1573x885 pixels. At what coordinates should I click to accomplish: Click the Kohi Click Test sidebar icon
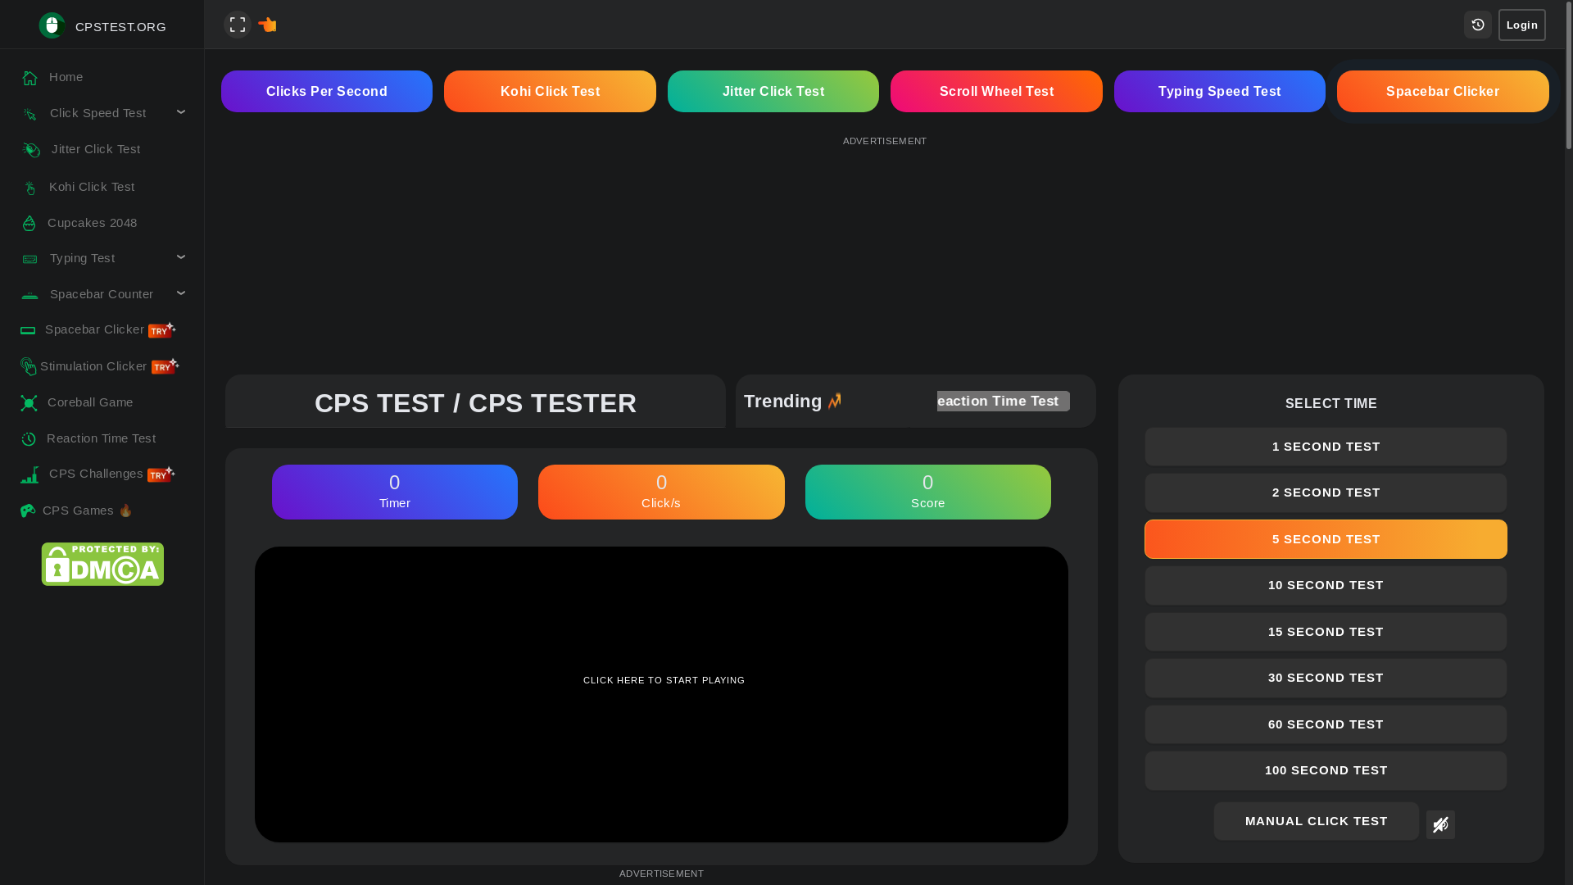click(29, 188)
